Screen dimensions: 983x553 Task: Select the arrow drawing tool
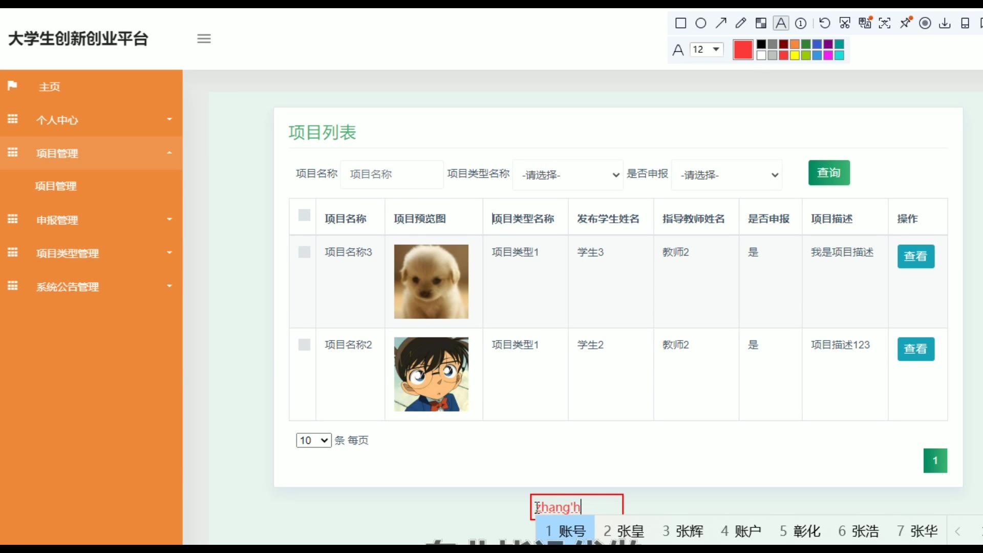tap(721, 23)
